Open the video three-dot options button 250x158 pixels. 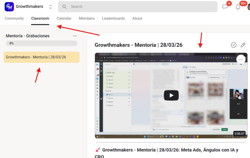point(241,59)
